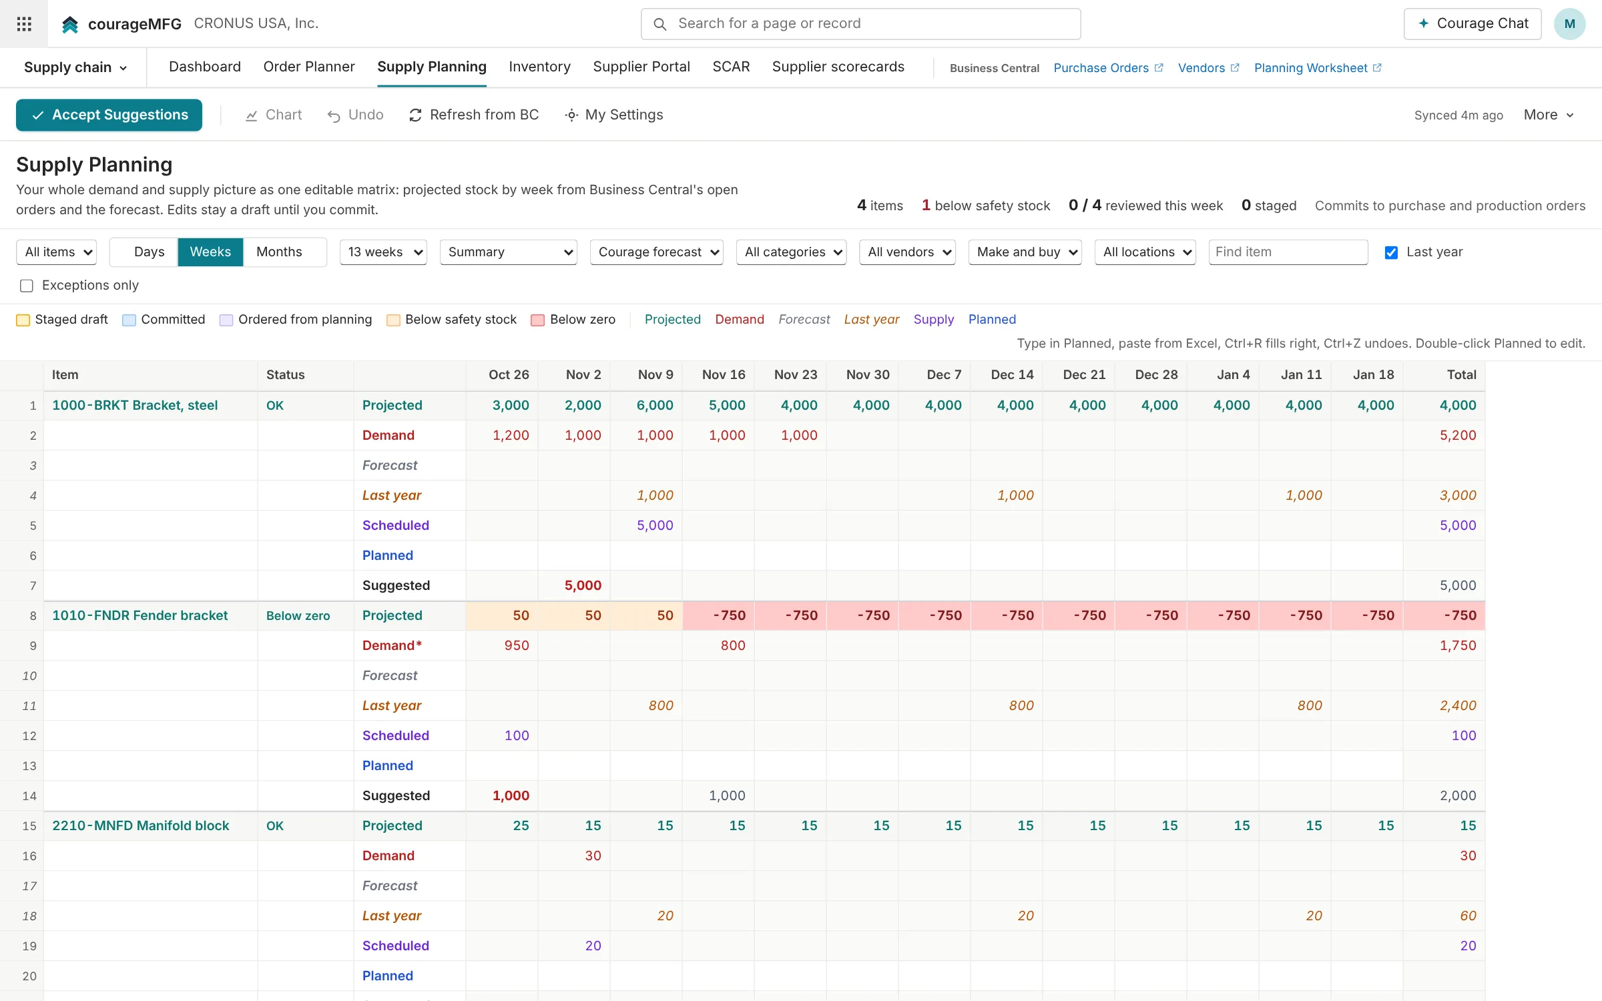
Task: Open the user avatar M
Action: tap(1569, 24)
